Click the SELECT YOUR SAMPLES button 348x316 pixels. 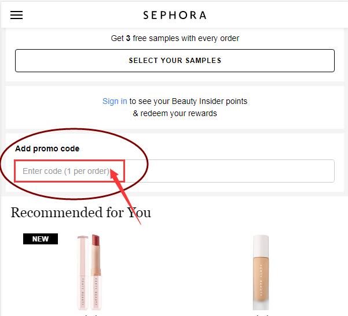pyautogui.click(x=175, y=61)
